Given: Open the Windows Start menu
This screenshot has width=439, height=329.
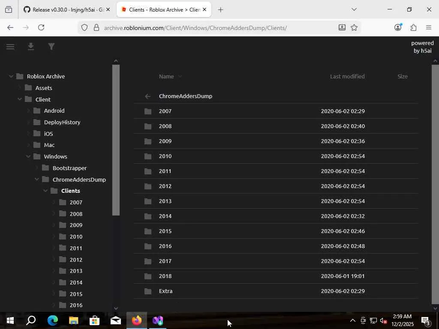Looking at the screenshot, I should pos(10,320).
